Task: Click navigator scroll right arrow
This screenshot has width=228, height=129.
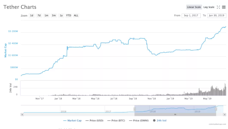Action: 225,114
